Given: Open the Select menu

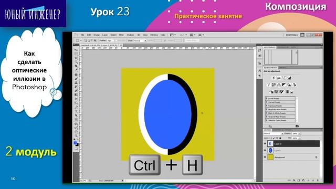Looking at the screenshot, I should [x=113, y=35].
